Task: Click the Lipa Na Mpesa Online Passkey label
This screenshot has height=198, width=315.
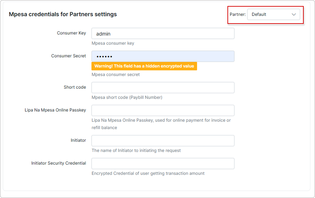Action: tap(55, 110)
